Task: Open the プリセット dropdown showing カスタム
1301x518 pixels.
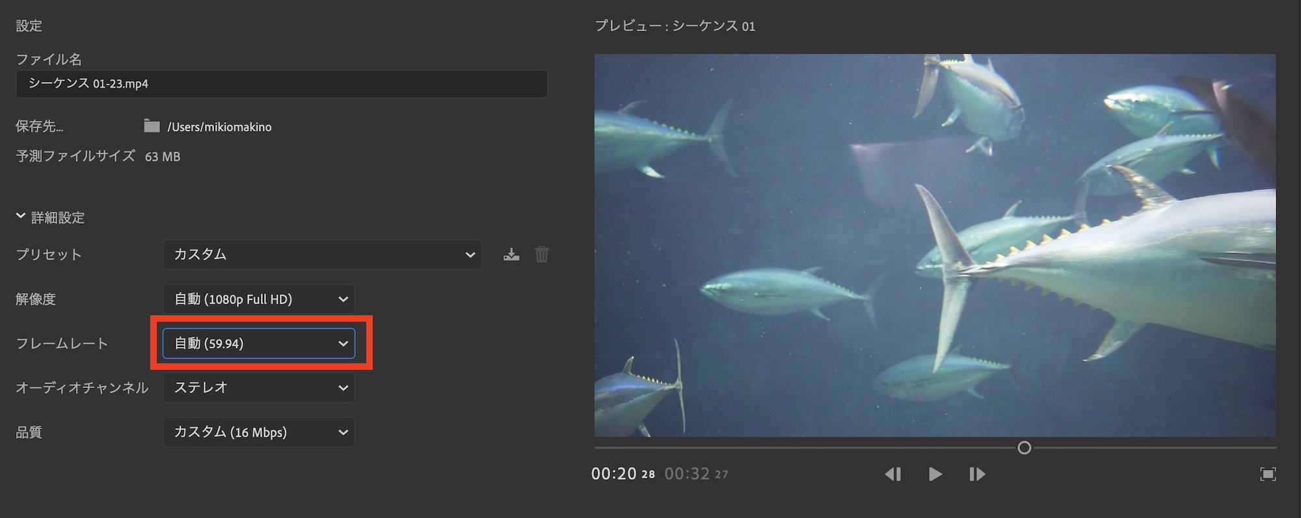Action: pyautogui.click(x=322, y=255)
